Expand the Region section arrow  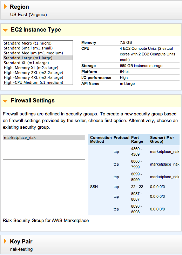pos(5,7)
